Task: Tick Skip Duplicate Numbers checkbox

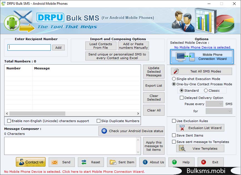Action: point(98,121)
